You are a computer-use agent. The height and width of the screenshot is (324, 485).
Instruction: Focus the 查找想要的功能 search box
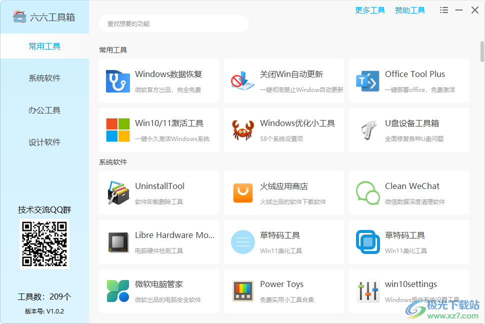(x=174, y=23)
